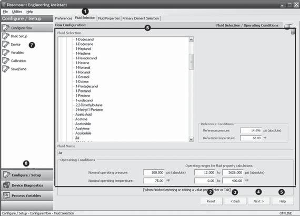Select 1-Pentene in the fluid list
This screenshot has width=300, height=216.
tap(83, 96)
